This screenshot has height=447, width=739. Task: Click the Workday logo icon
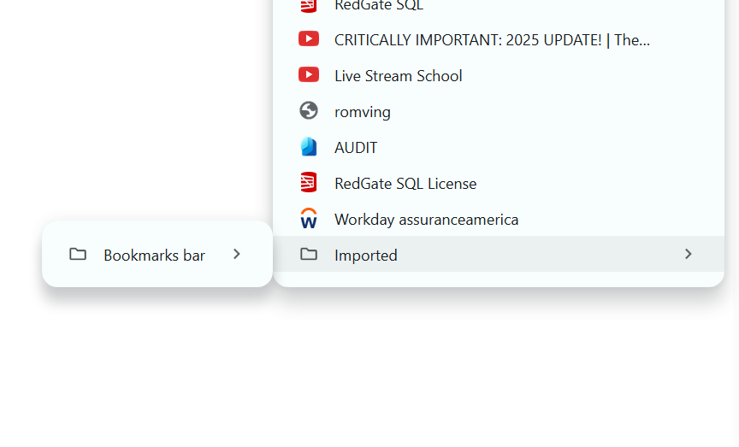click(309, 219)
